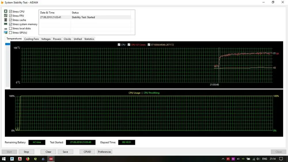Click the purple 86 temperature tray icon

pyautogui.click(x=233, y=159)
